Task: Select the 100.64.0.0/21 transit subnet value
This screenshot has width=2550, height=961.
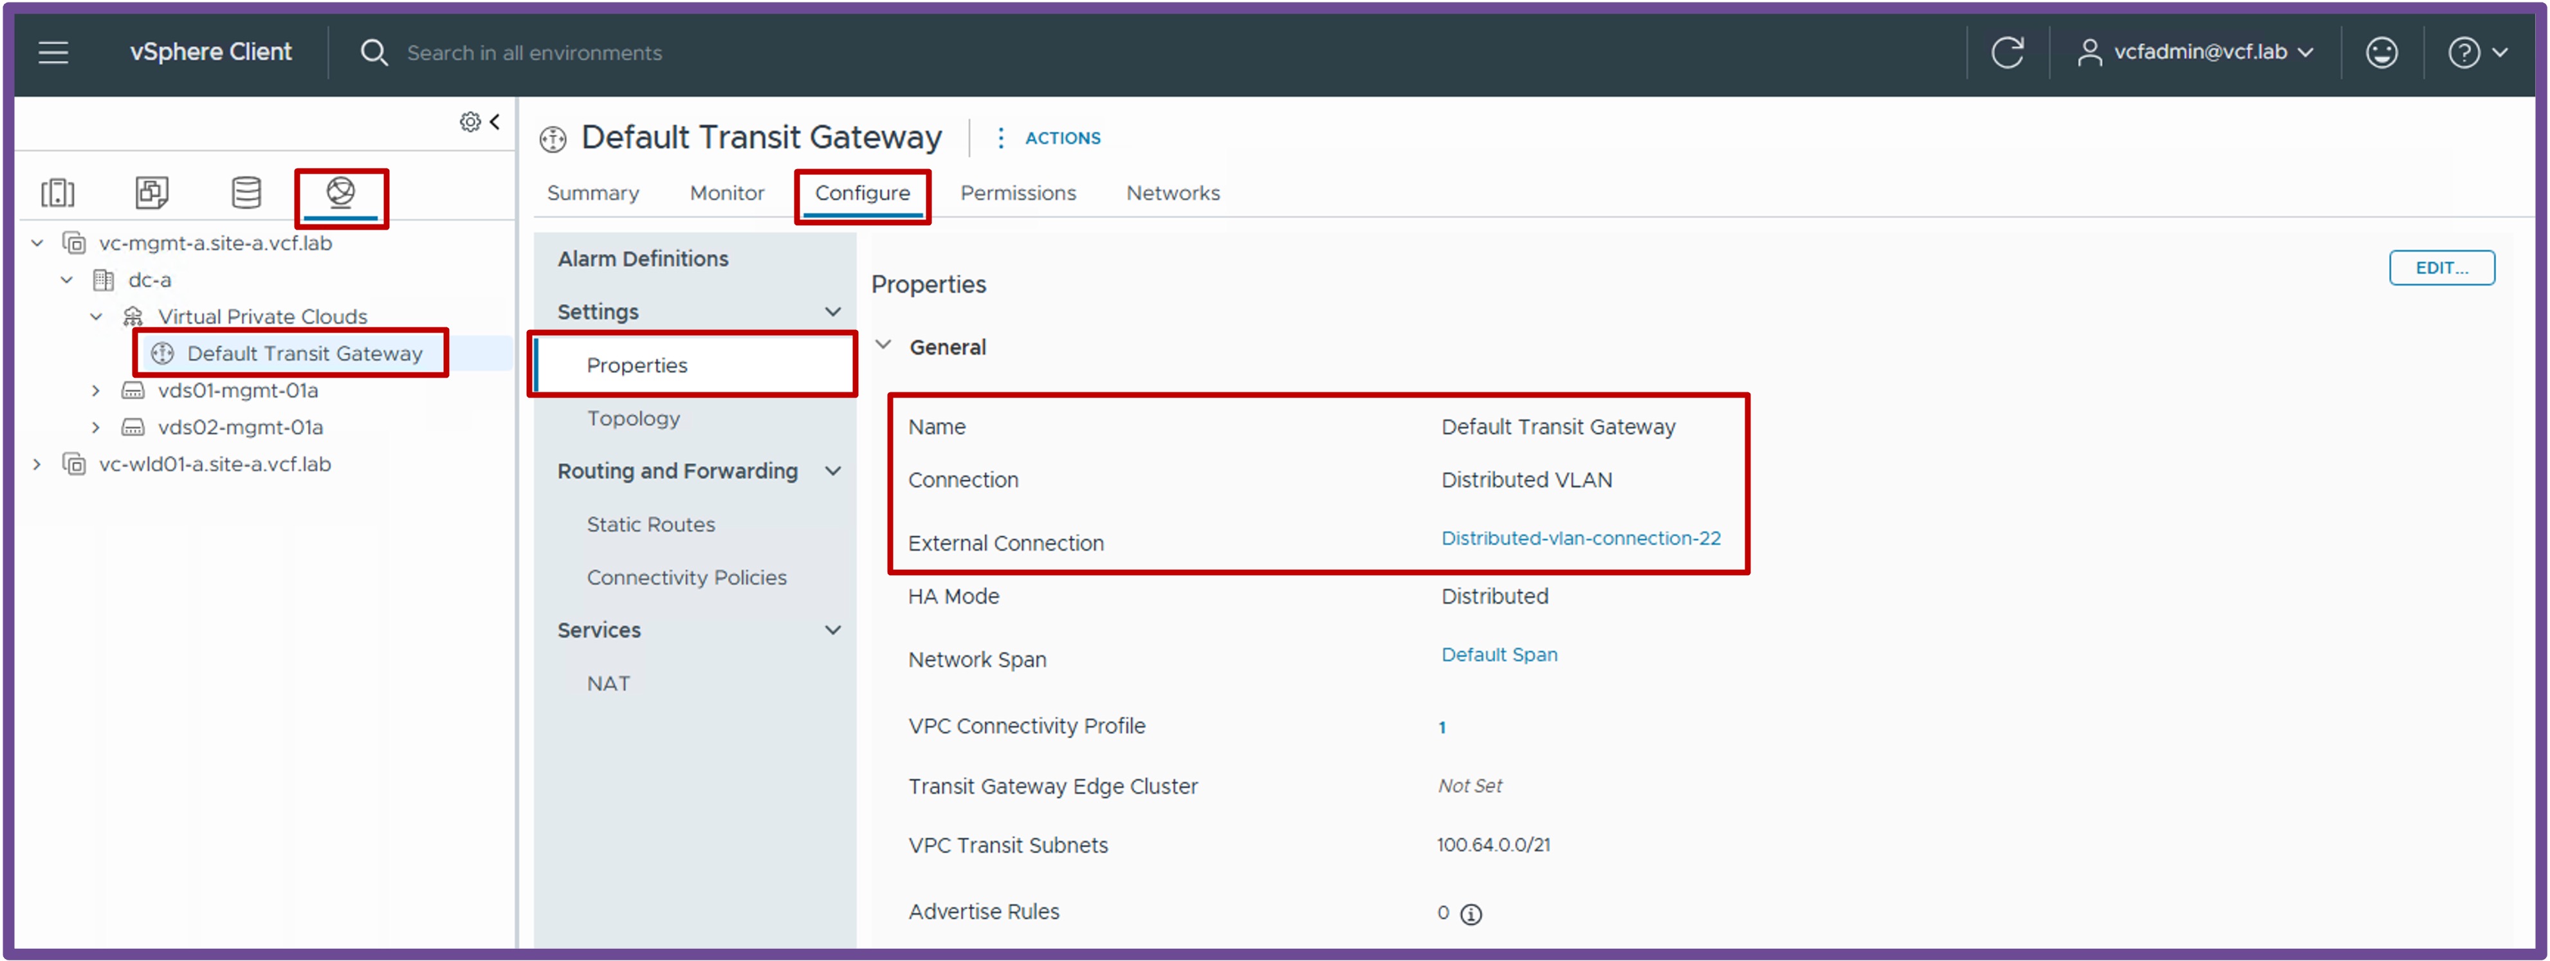Action: tap(1494, 845)
